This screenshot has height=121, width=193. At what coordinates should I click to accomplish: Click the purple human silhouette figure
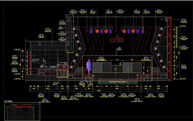(89, 67)
